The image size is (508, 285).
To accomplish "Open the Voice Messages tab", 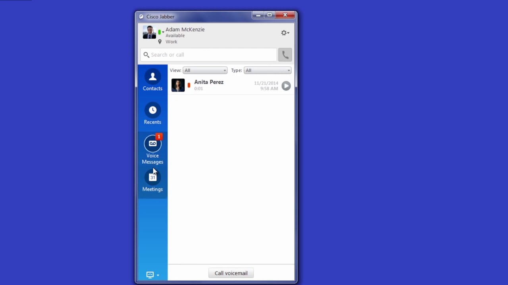I will click(x=152, y=150).
